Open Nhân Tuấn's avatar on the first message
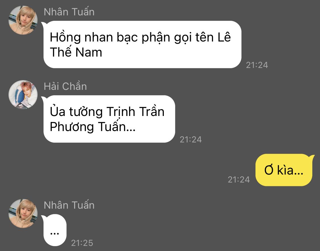Screen dimensions: 320x251 tap(23, 20)
